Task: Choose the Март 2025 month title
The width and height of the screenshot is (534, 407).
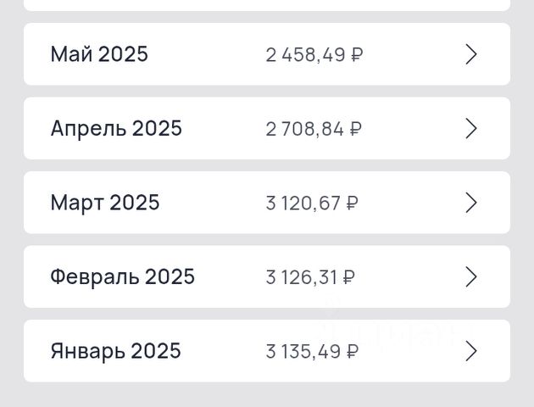Action: (x=105, y=203)
